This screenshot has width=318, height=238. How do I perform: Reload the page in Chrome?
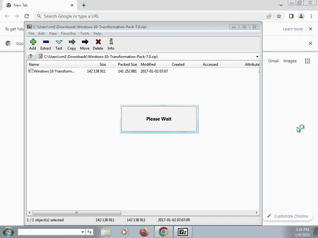pos(27,16)
